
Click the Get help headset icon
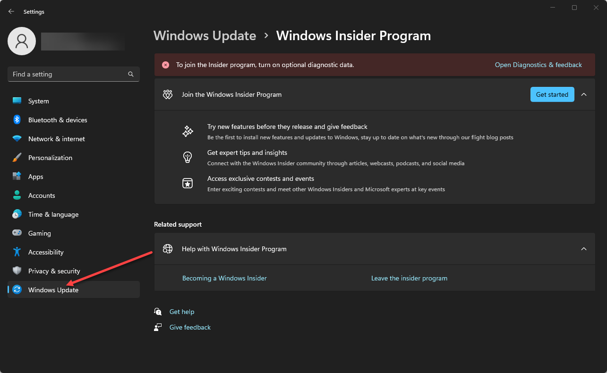tap(158, 312)
